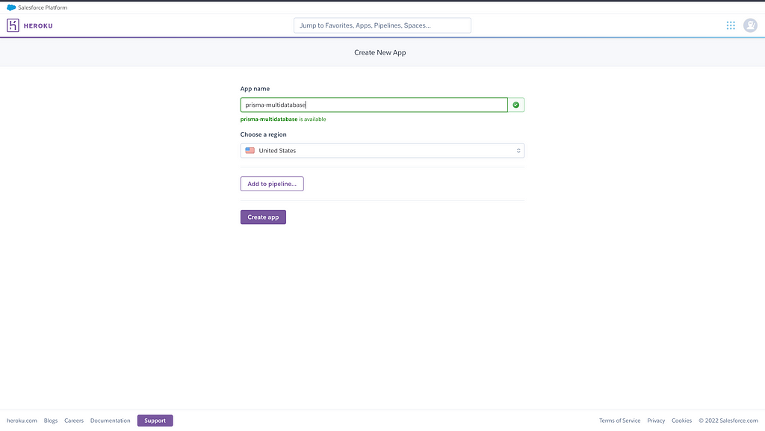Focus the Jump to Favorites search box

(x=382, y=25)
